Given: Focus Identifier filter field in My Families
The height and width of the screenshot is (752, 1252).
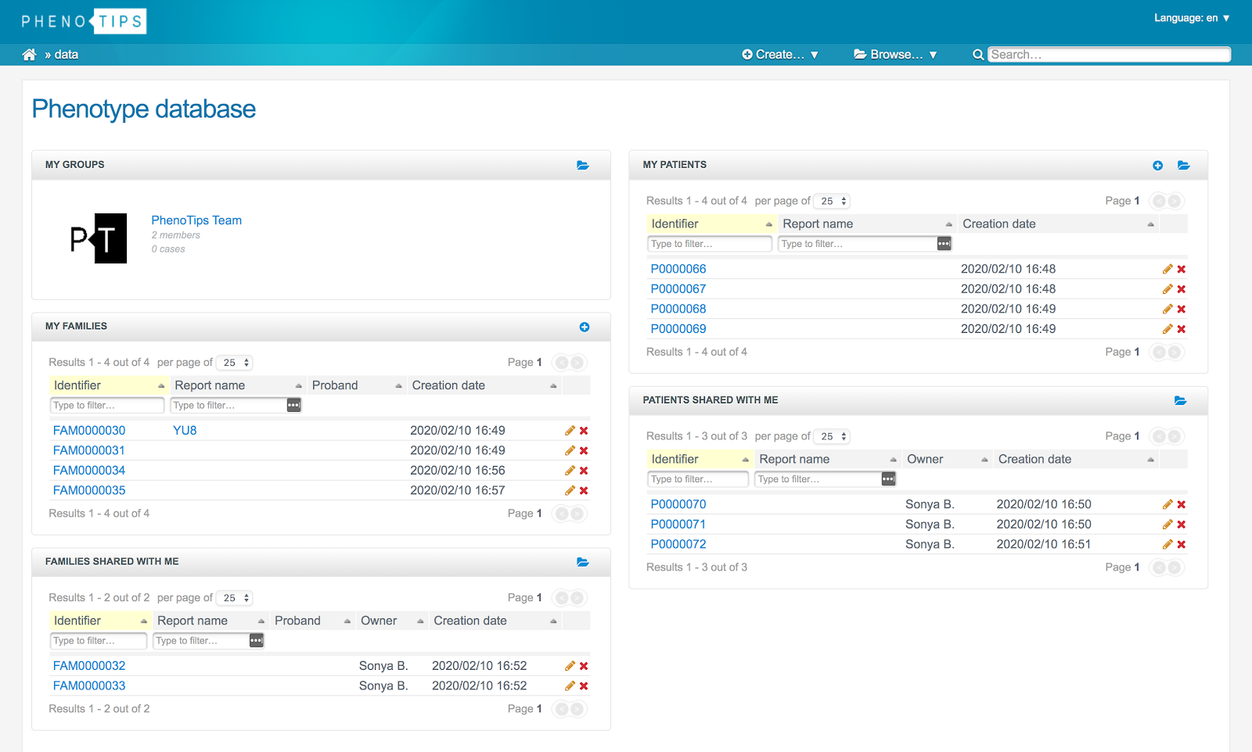Looking at the screenshot, I should point(108,405).
